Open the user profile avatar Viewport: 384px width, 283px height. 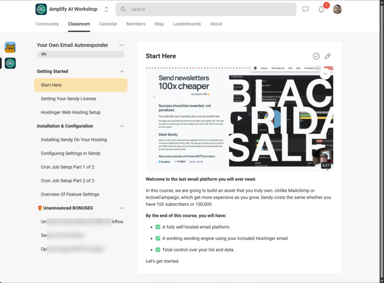tap(337, 9)
